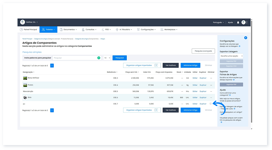272x150 pixels.
Task: Open the user avatar menu
Action: pos(243,22)
